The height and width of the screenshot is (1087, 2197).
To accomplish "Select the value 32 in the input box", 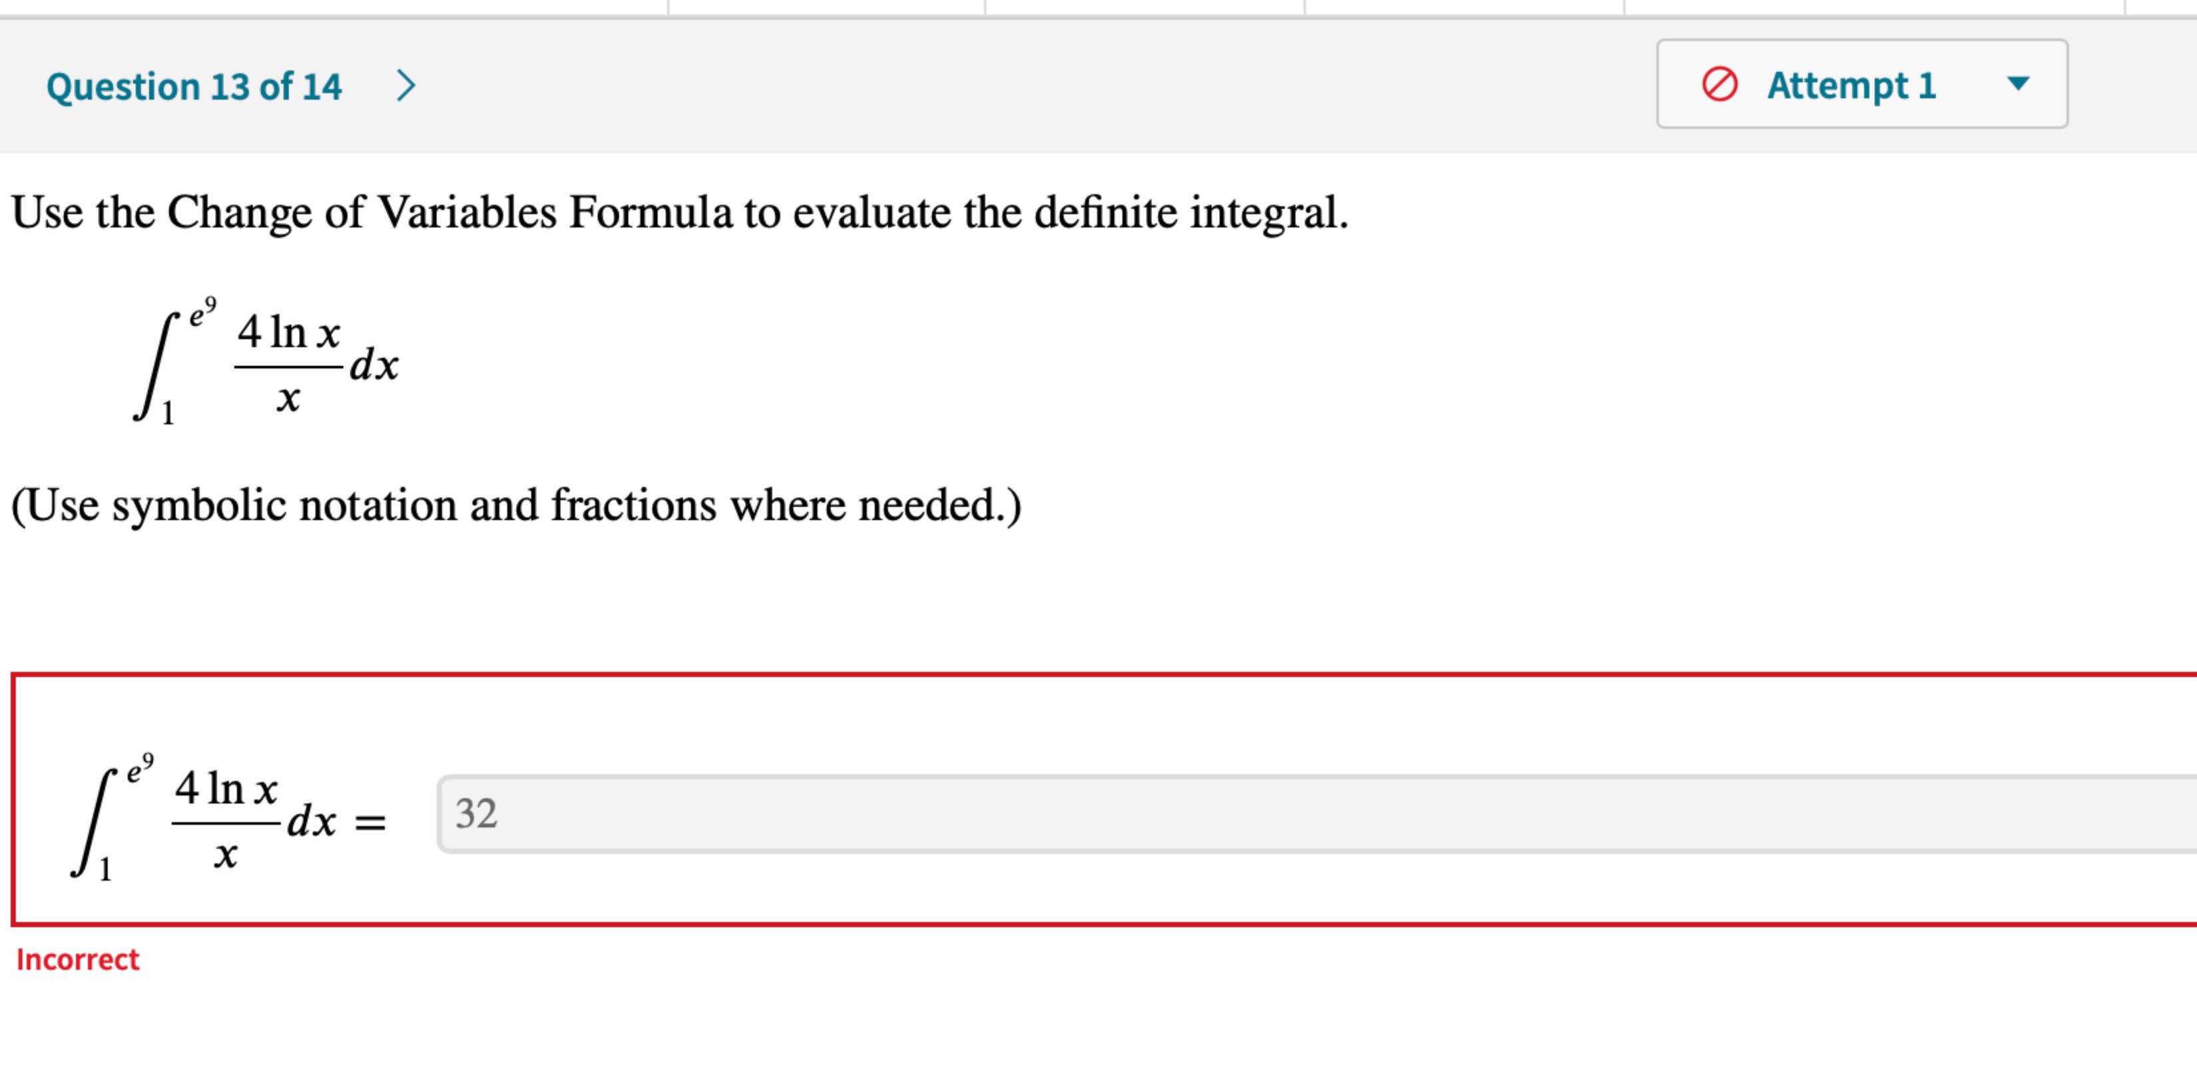I will tap(476, 816).
